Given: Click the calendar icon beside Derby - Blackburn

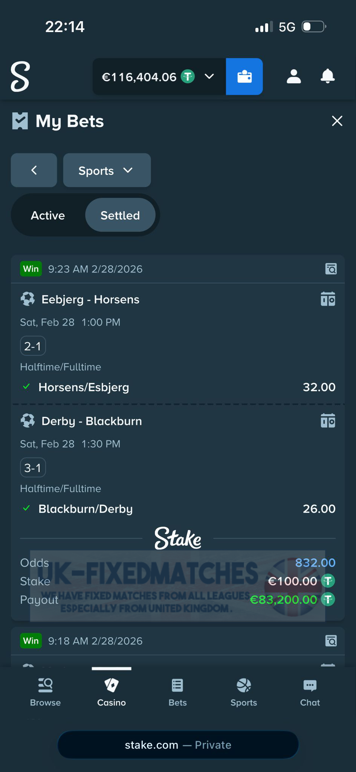Looking at the screenshot, I should pyautogui.click(x=328, y=421).
